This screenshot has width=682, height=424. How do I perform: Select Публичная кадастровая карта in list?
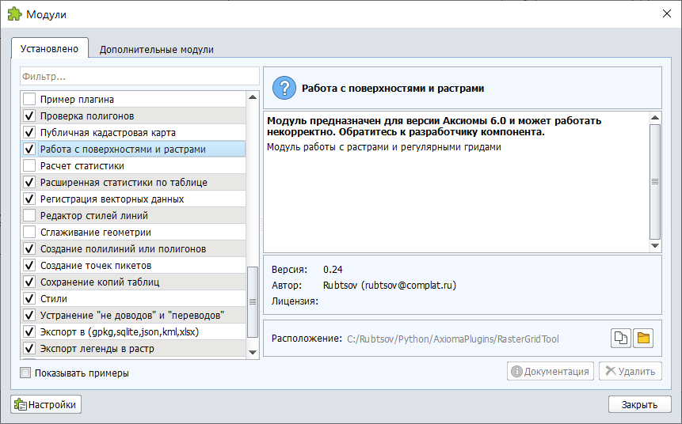pos(108,133)
